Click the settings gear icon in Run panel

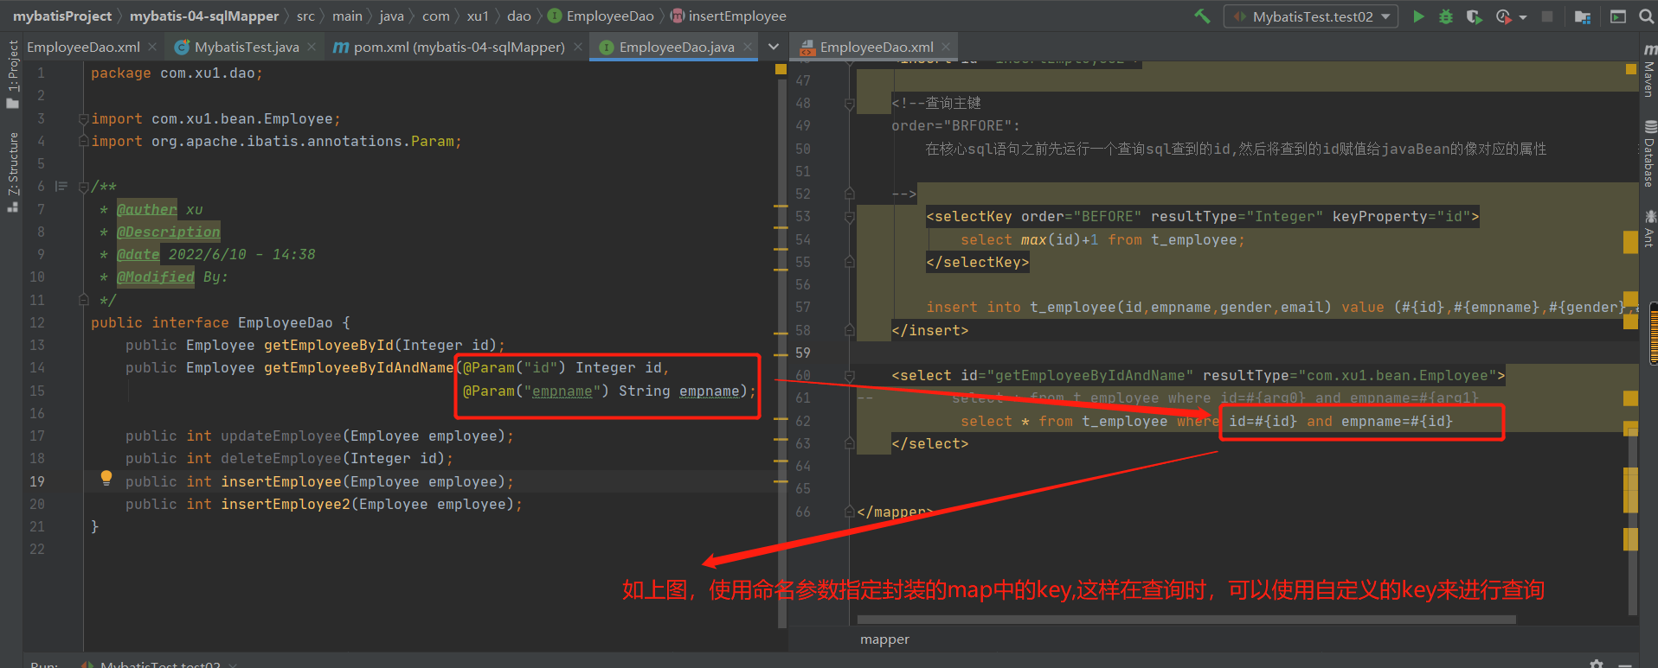1597,663
